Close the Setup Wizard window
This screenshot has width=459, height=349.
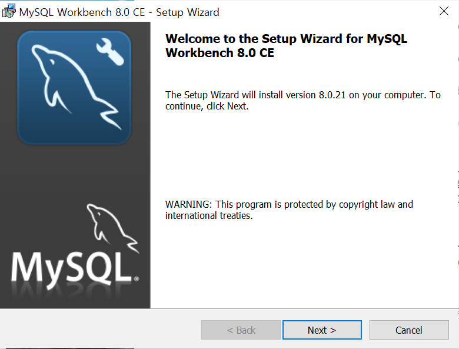444,11
